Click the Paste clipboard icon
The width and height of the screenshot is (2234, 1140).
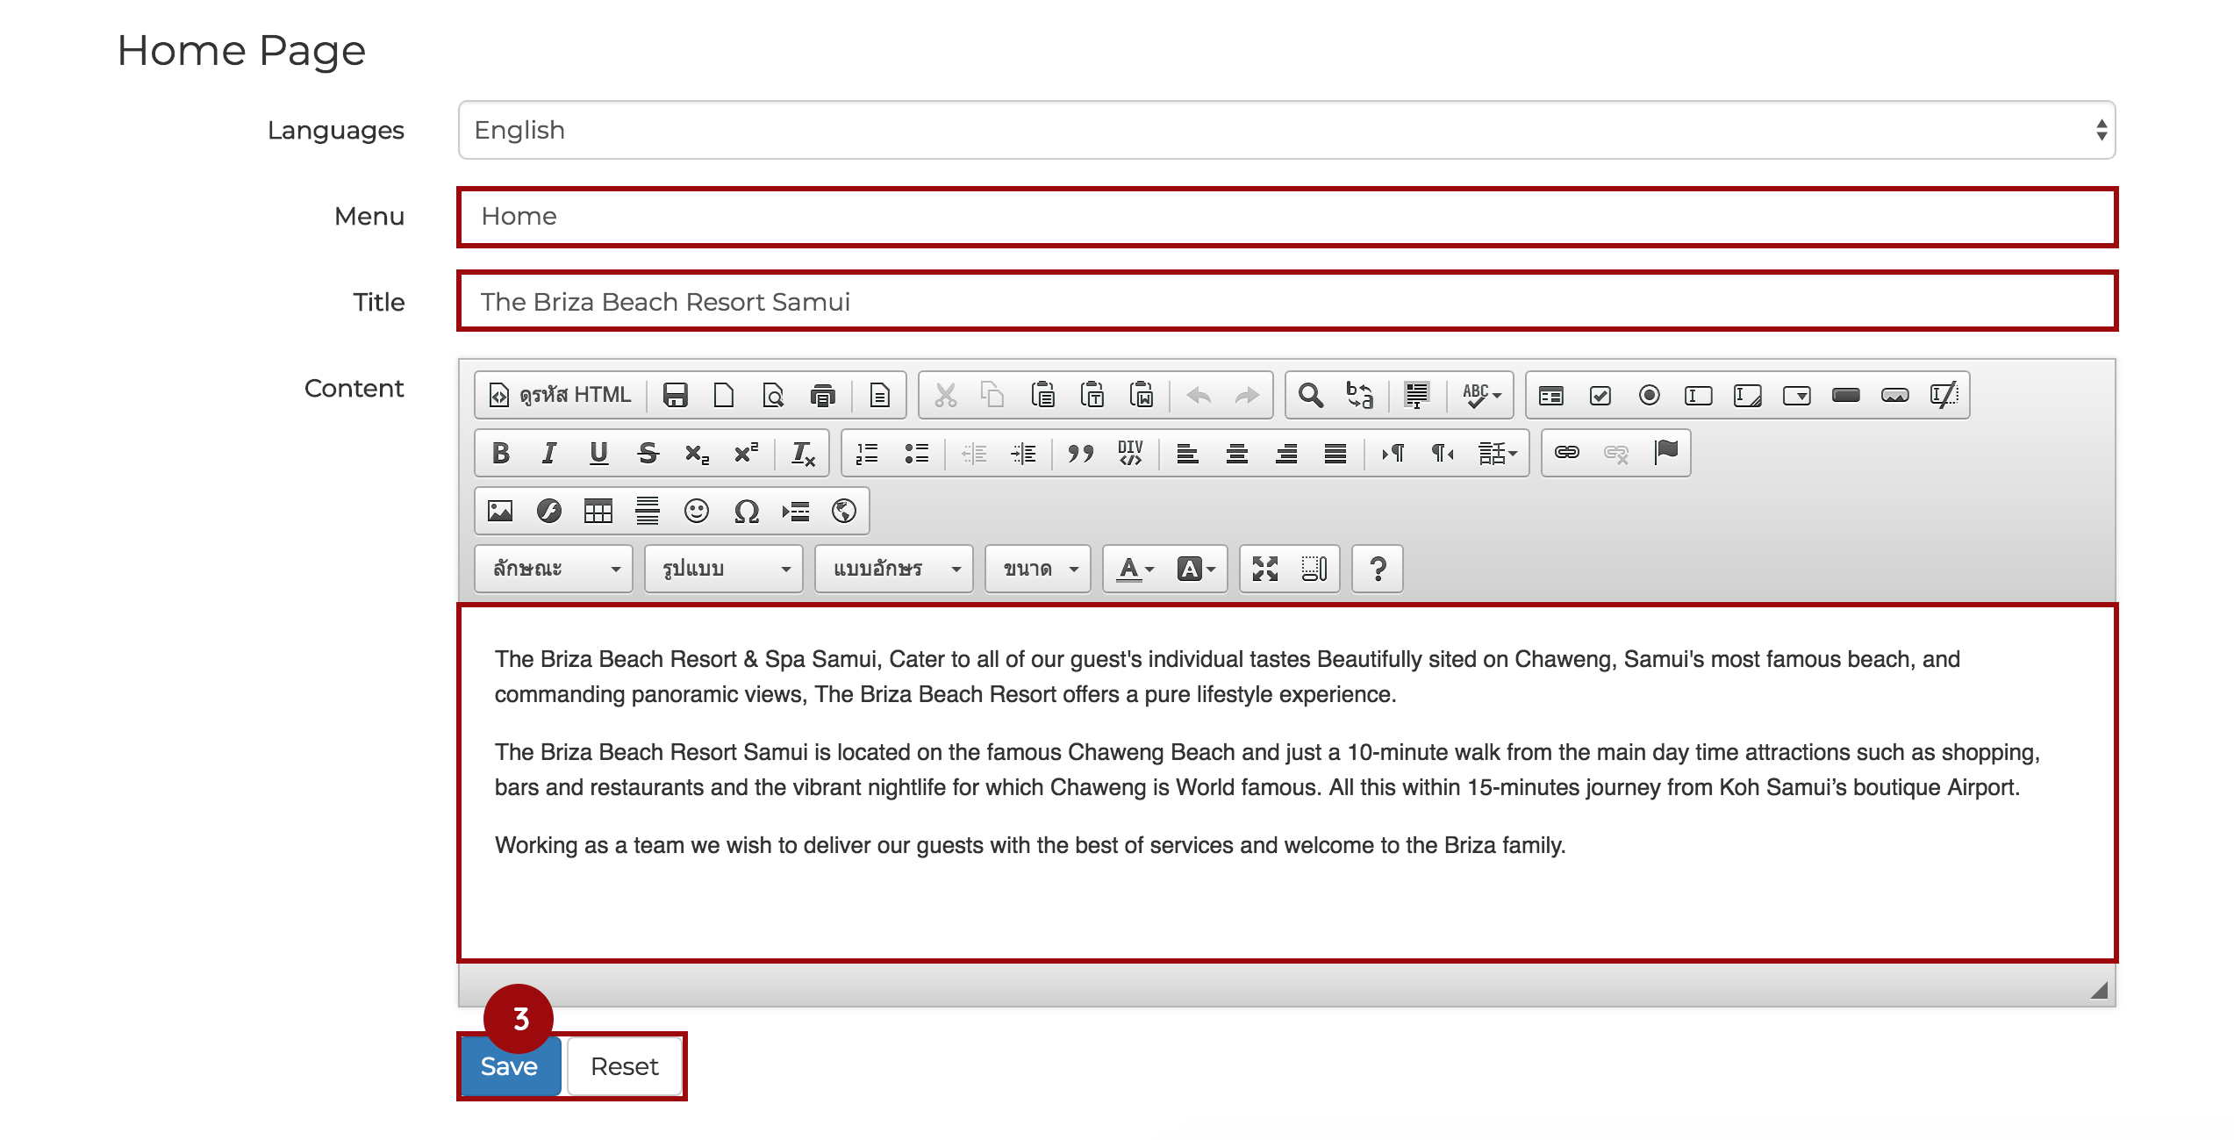click(x=1042, y=395)
